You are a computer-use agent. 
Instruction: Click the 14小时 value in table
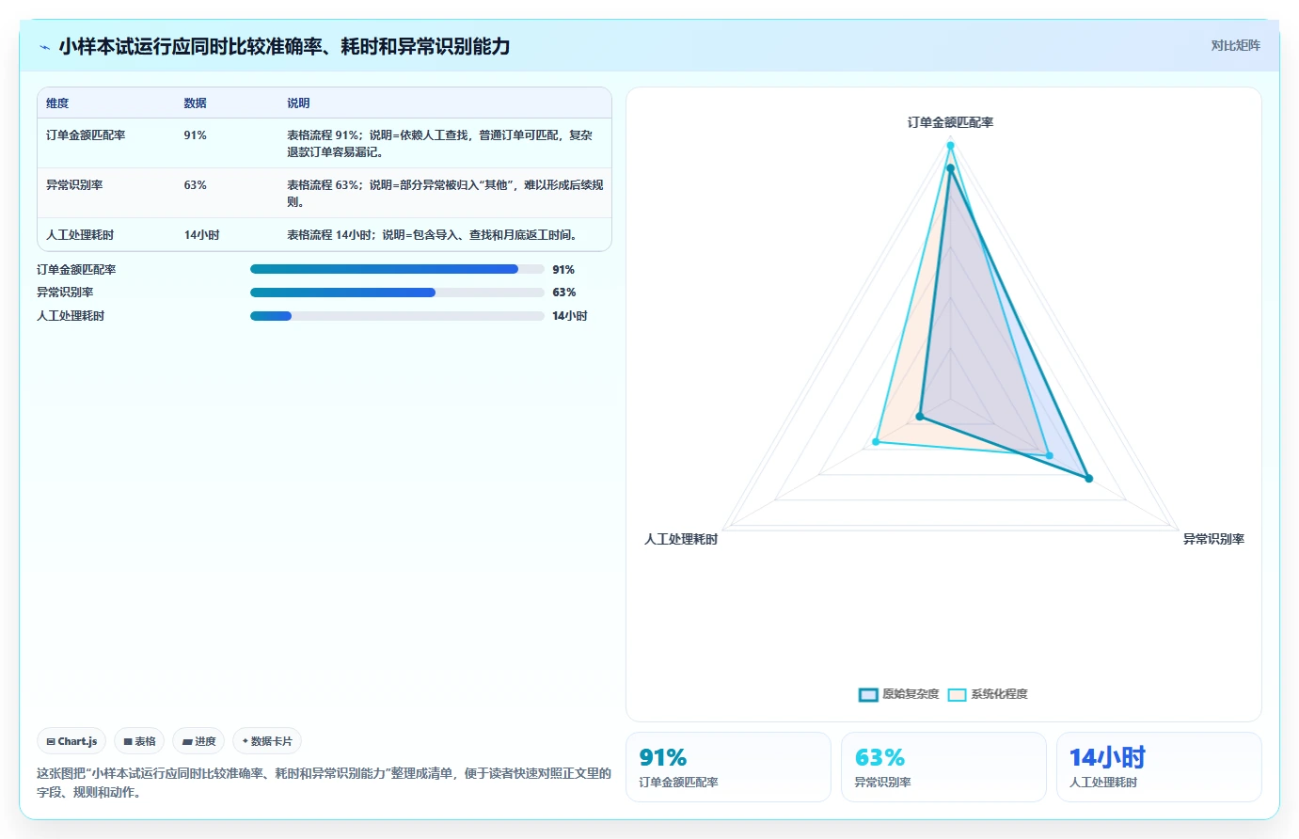pyautogui.click(x=201, y=235)
